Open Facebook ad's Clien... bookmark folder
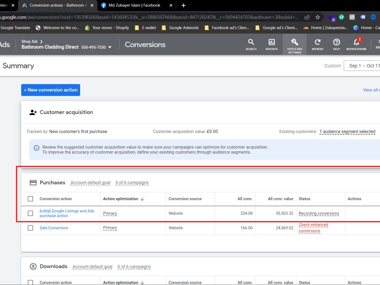Screen dimensions: 380x285 click(x=227, y=28)
